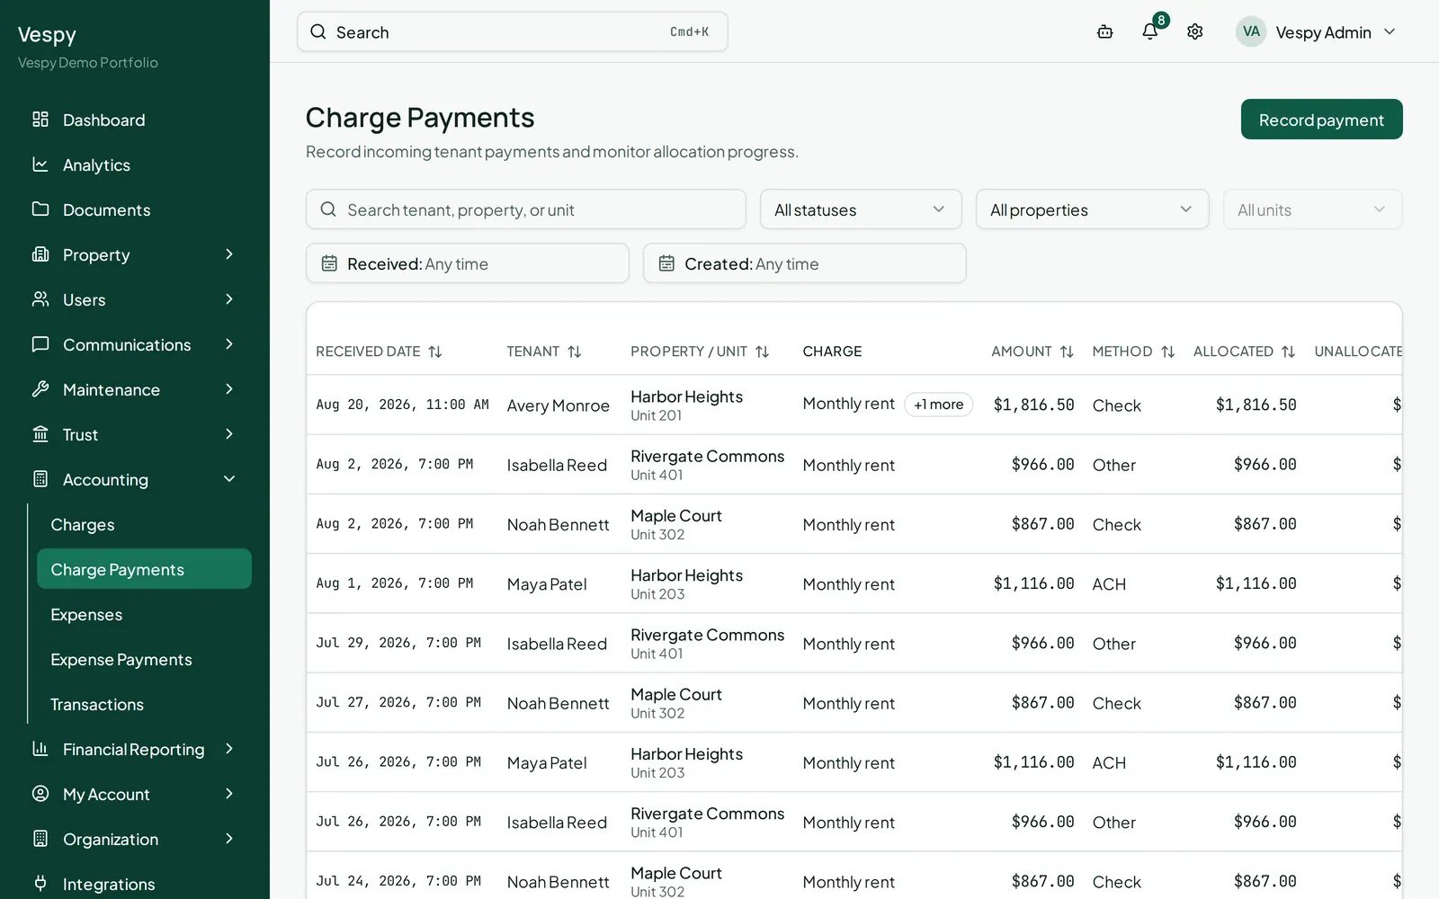Select Charge Payments menu item
The height and width of the screenshot is (899, 1439).
[x=144, y=569]
